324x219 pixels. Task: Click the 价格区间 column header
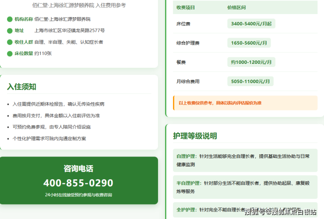pos(236,7)
